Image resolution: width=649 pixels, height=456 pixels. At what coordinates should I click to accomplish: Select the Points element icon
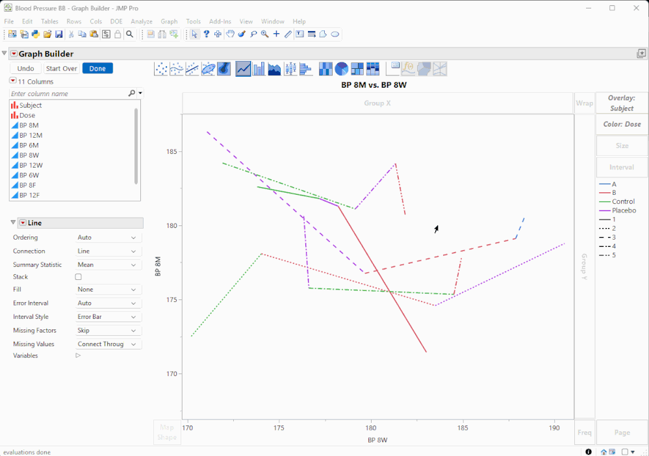pos(161,69)
